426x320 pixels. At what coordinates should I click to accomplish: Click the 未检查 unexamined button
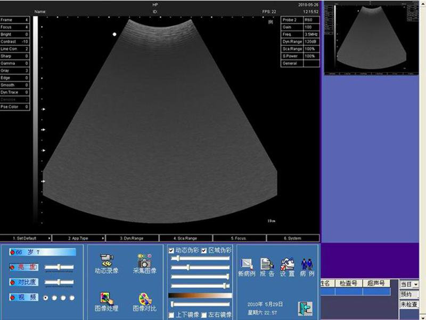coord(409,305)
